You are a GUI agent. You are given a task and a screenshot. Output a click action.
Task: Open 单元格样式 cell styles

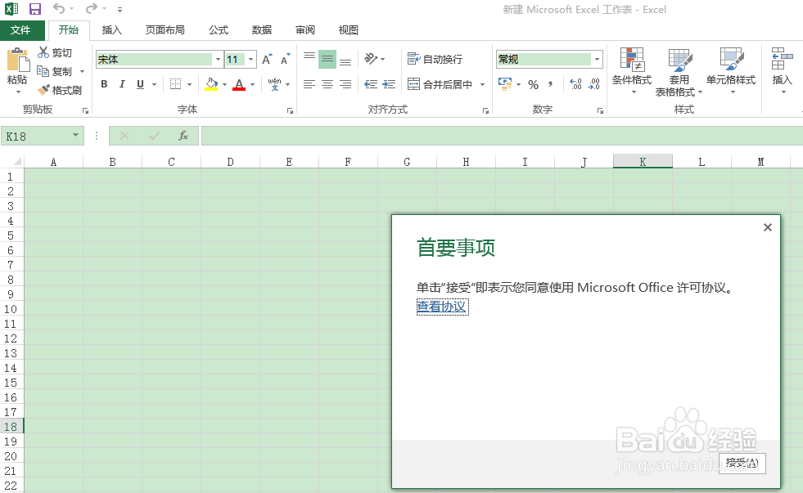(x=731, y=70)
